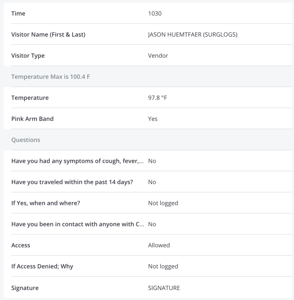Screen dimensions: 294x300
Task: Click the Access Allowed value
Action: coord(159,245)
